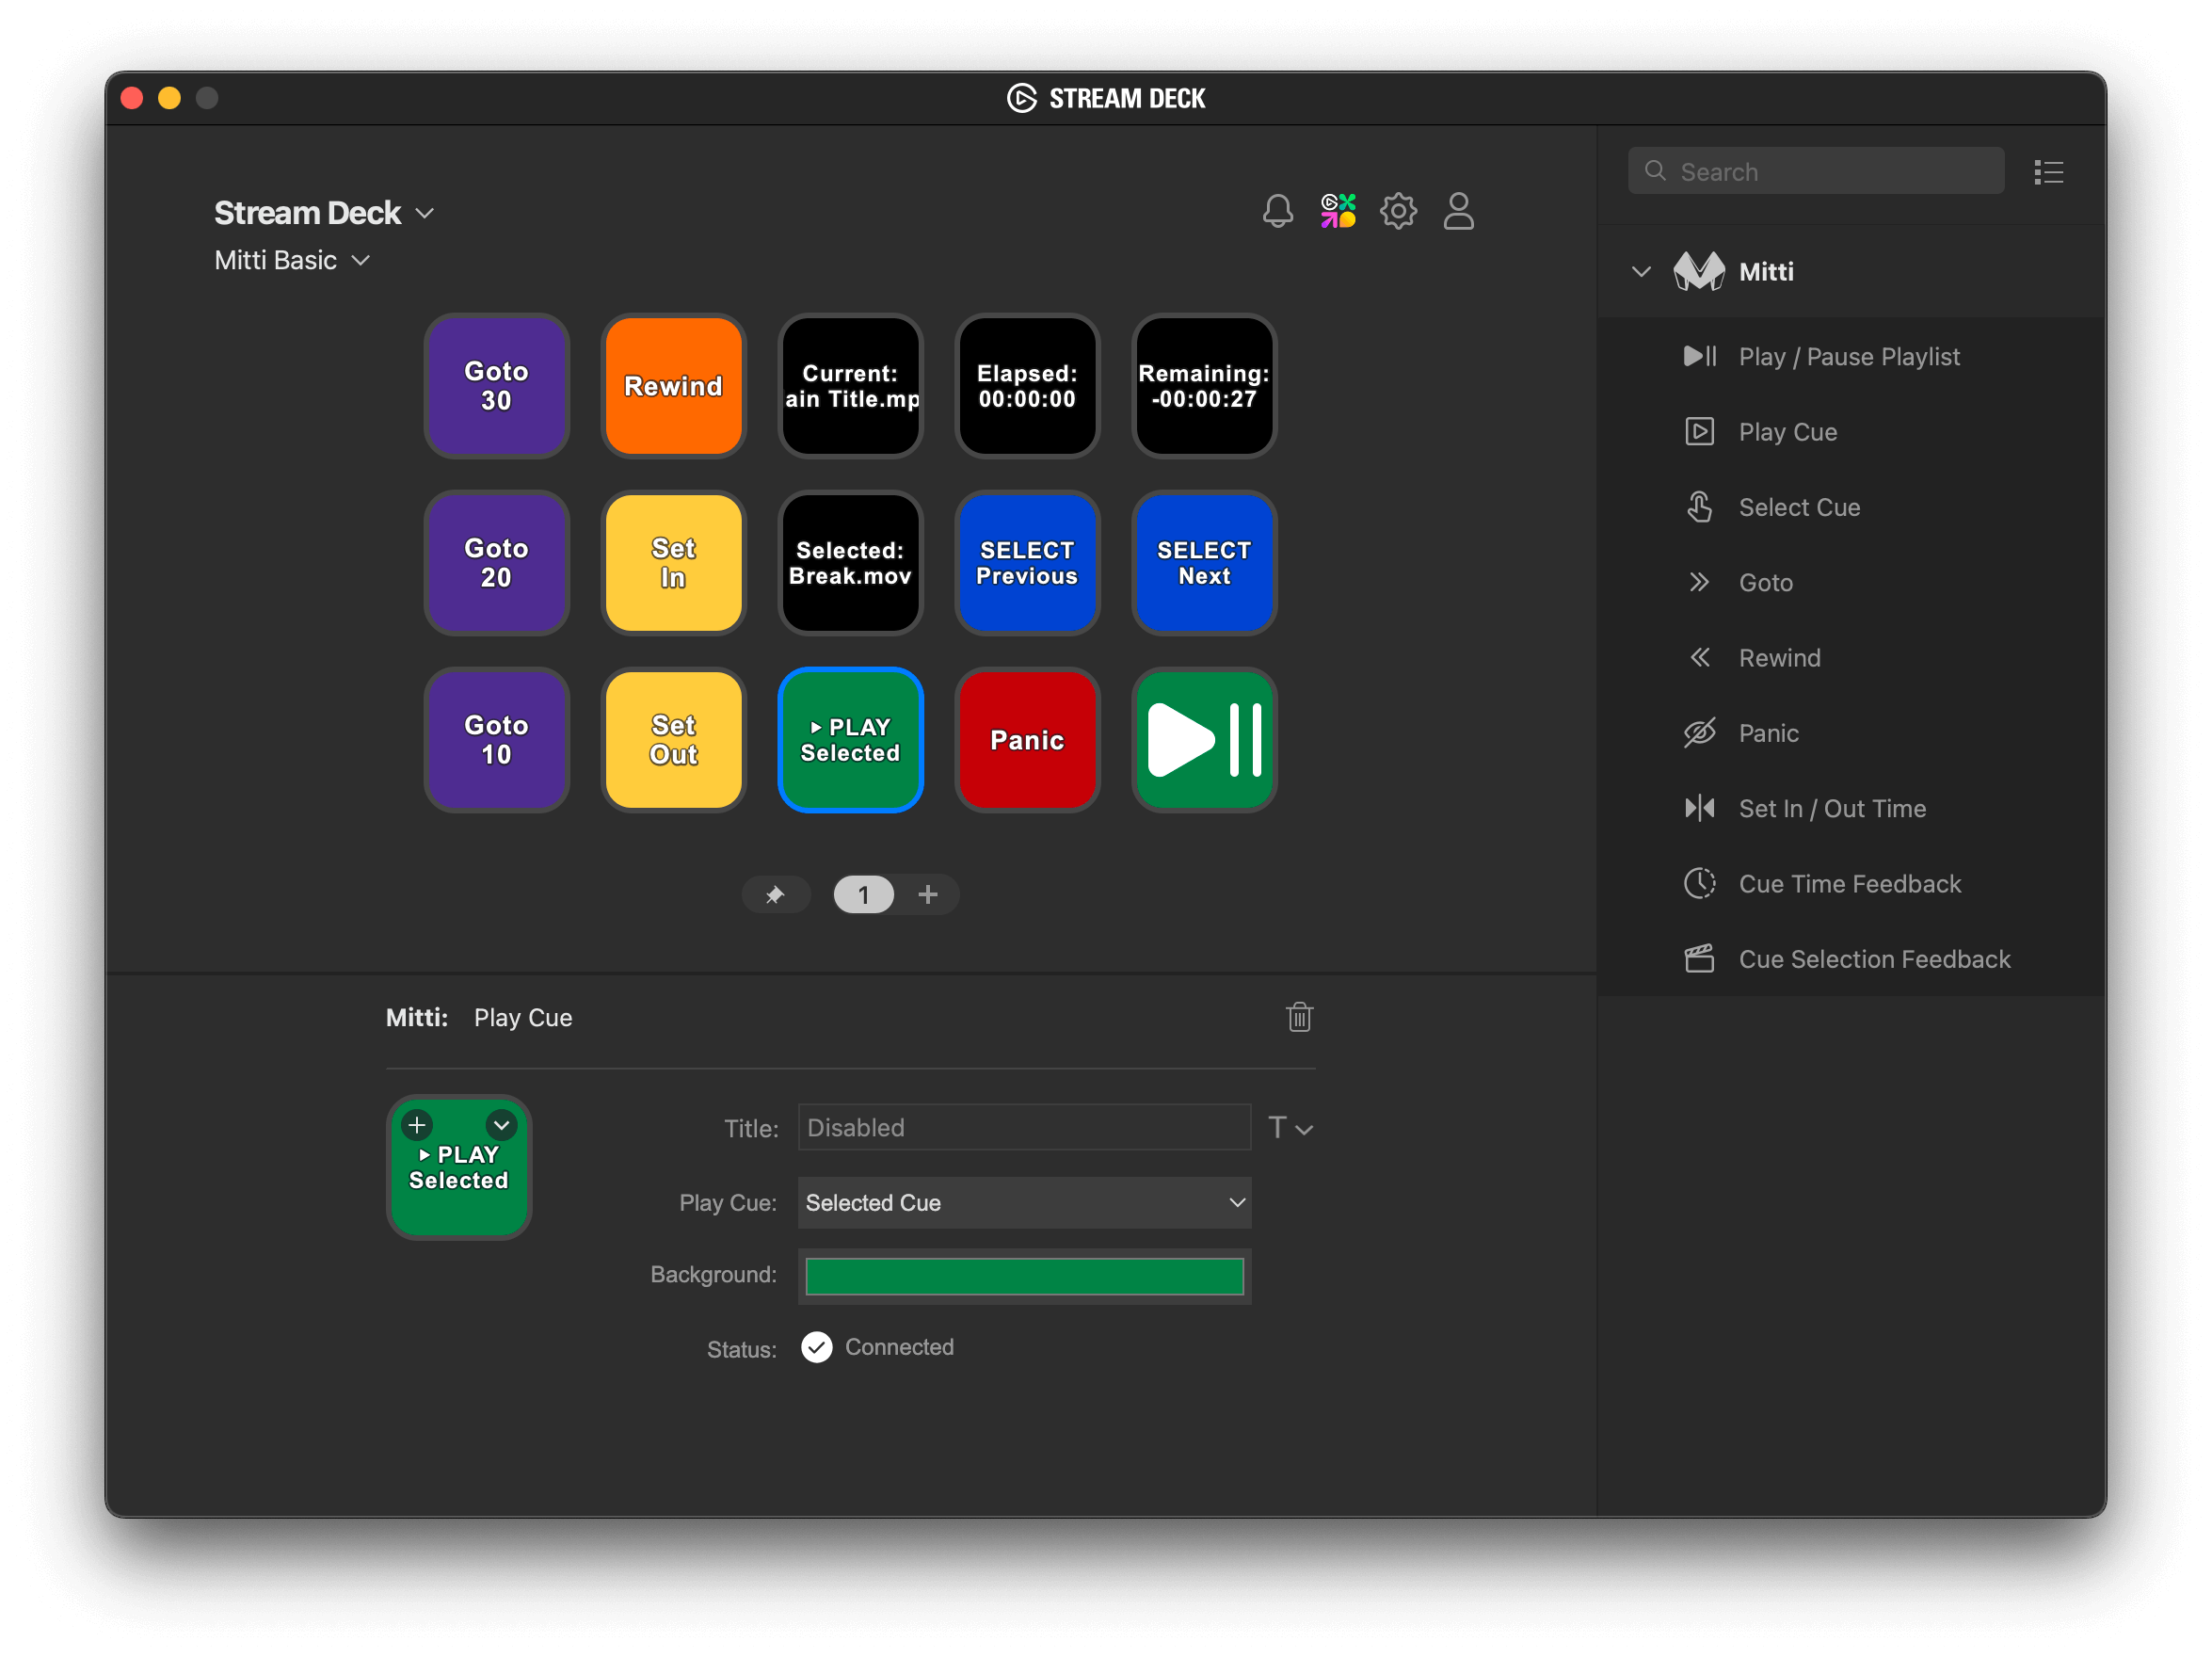Click the PLAY Selected button
Viewport: 2212px width, 1657px height.
click(x=847, y=738)
